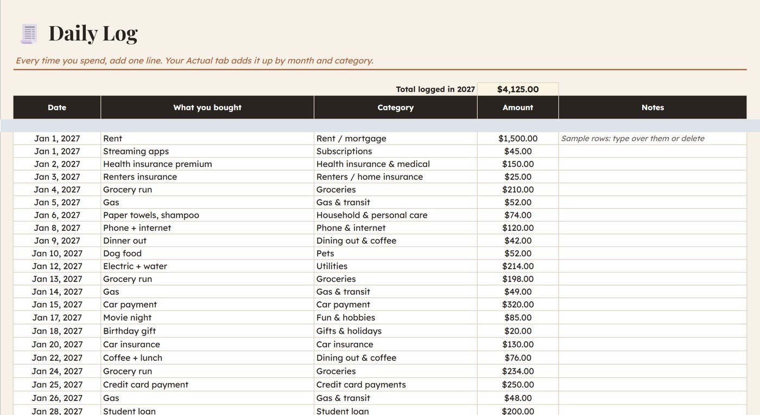760x415 pixels.
Task: Select the Daily Log title text
Action: 93,33
